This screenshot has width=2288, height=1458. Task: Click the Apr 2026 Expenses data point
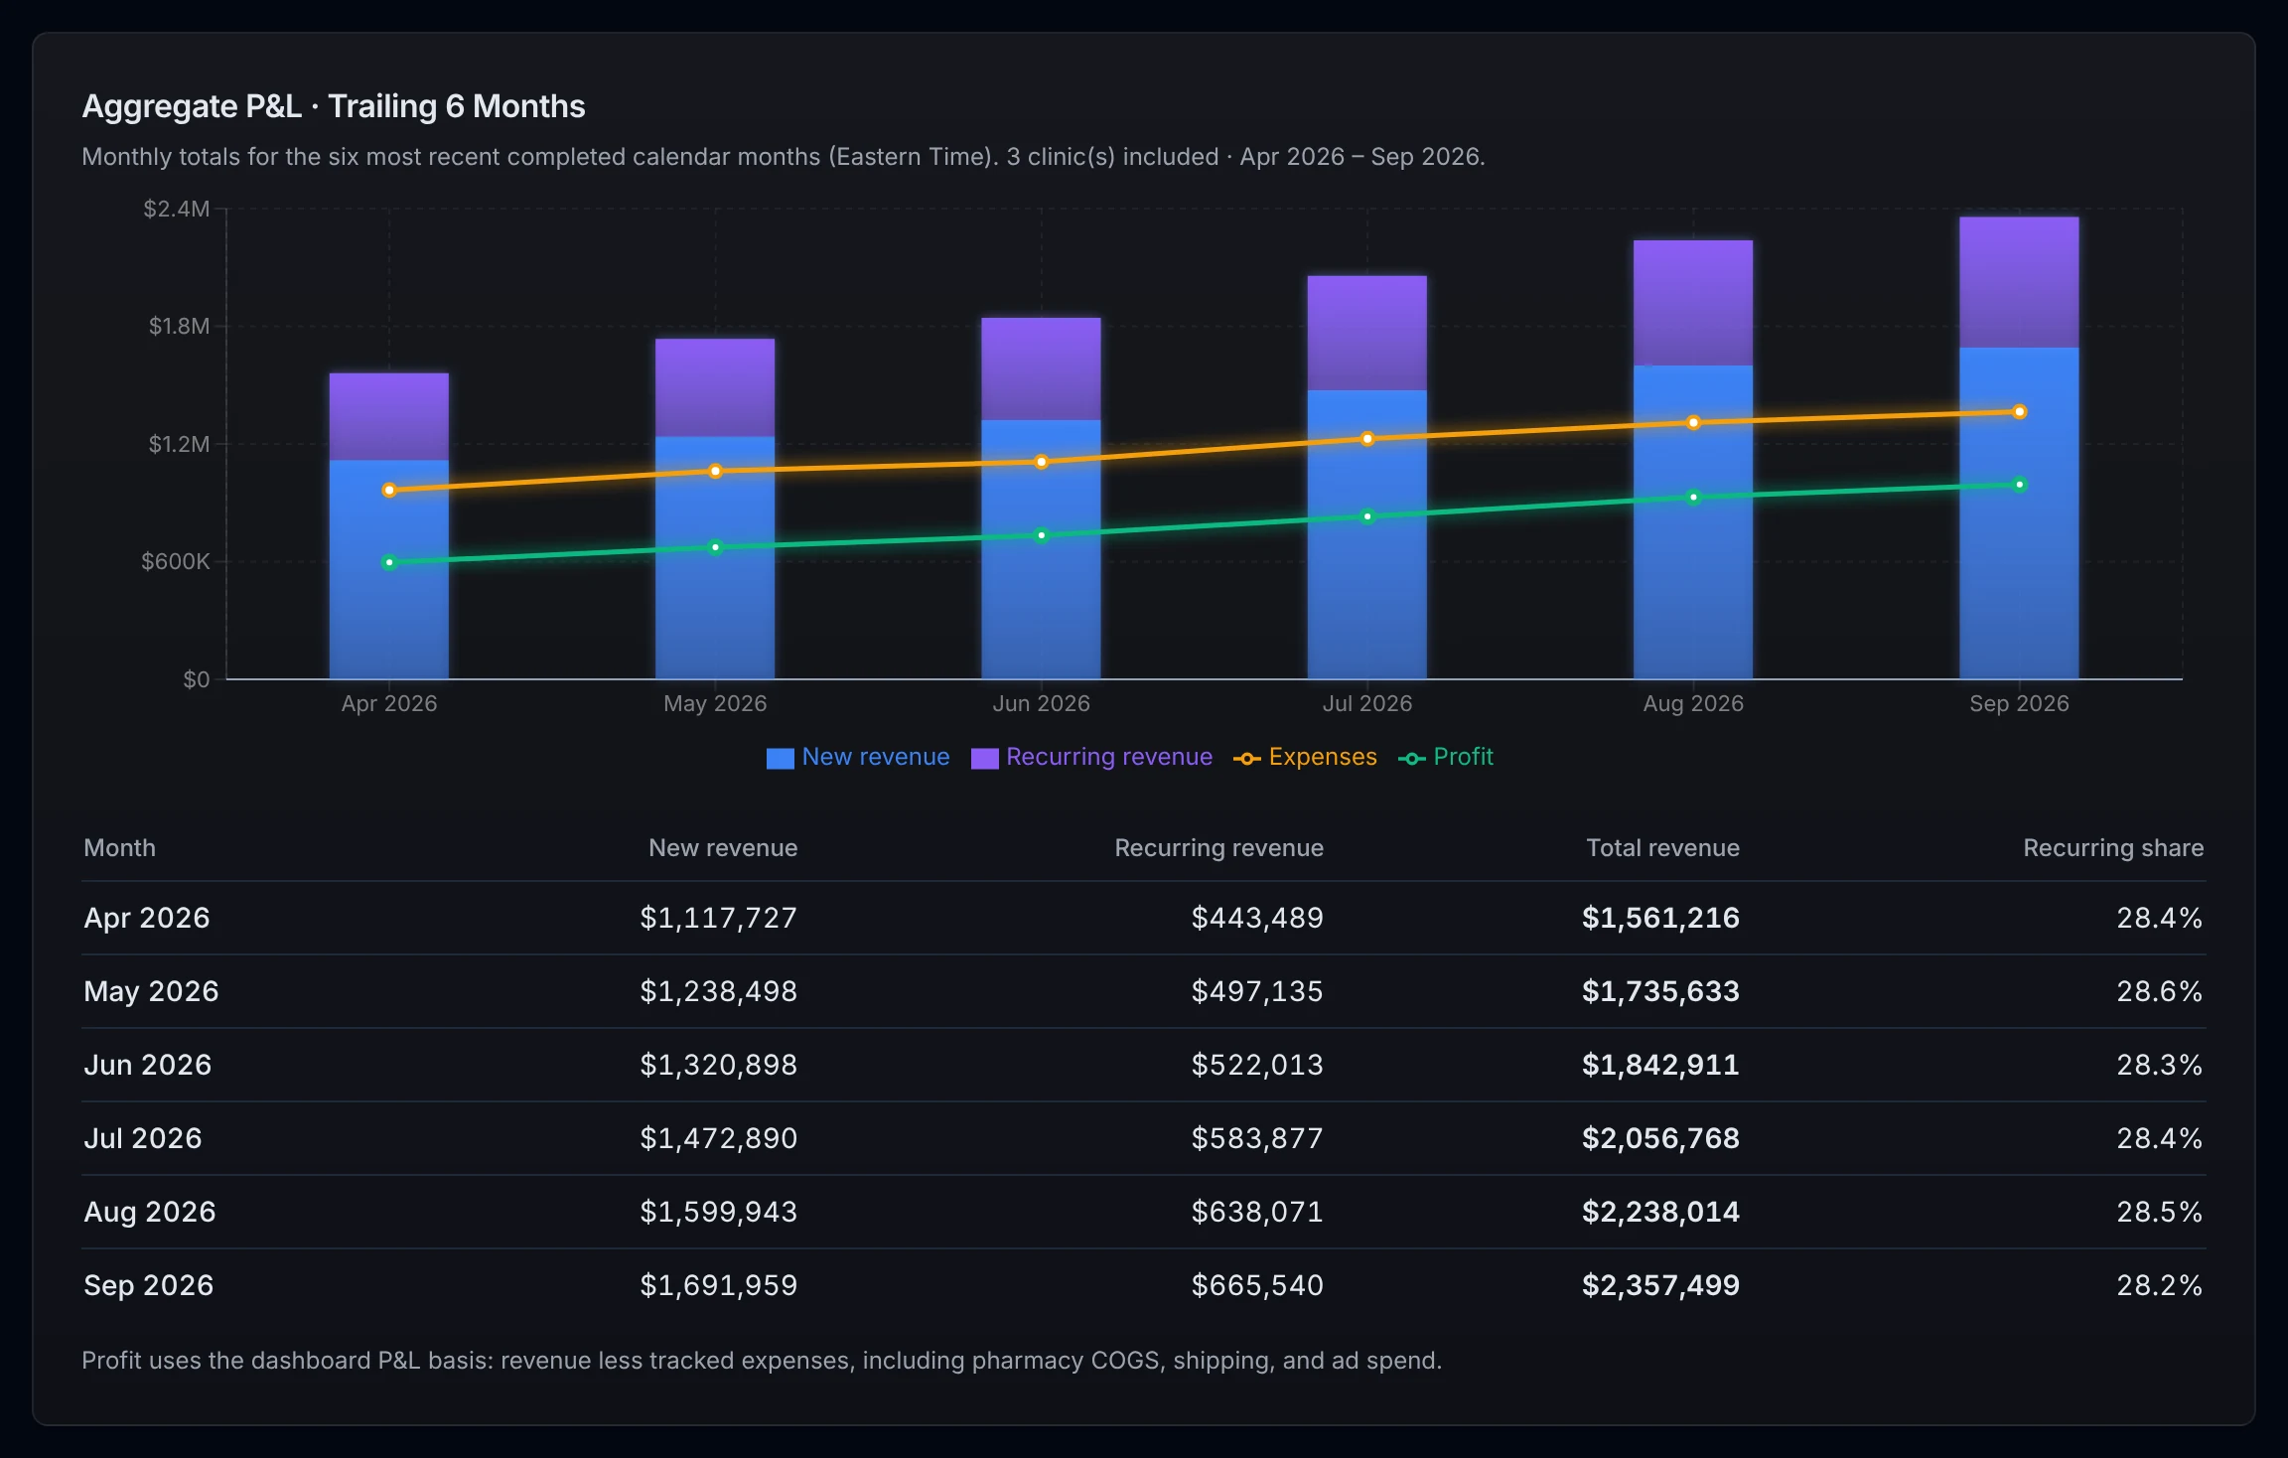click(389, 490)
